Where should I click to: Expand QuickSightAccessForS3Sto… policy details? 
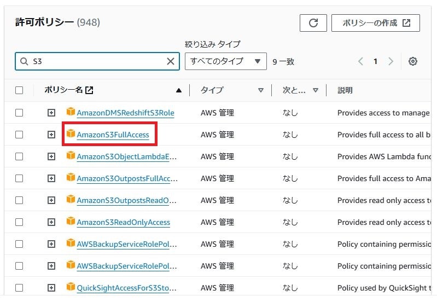coord(51,287)
